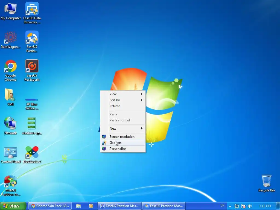
Task: Click the icon beside Personalize
Action: coord(104,148)
